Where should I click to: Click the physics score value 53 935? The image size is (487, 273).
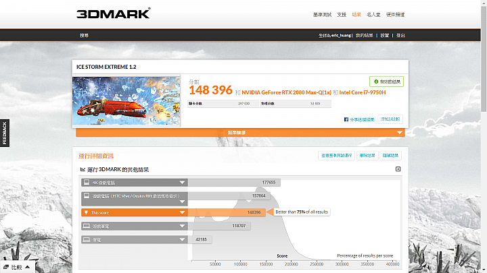tap(315, 104)
